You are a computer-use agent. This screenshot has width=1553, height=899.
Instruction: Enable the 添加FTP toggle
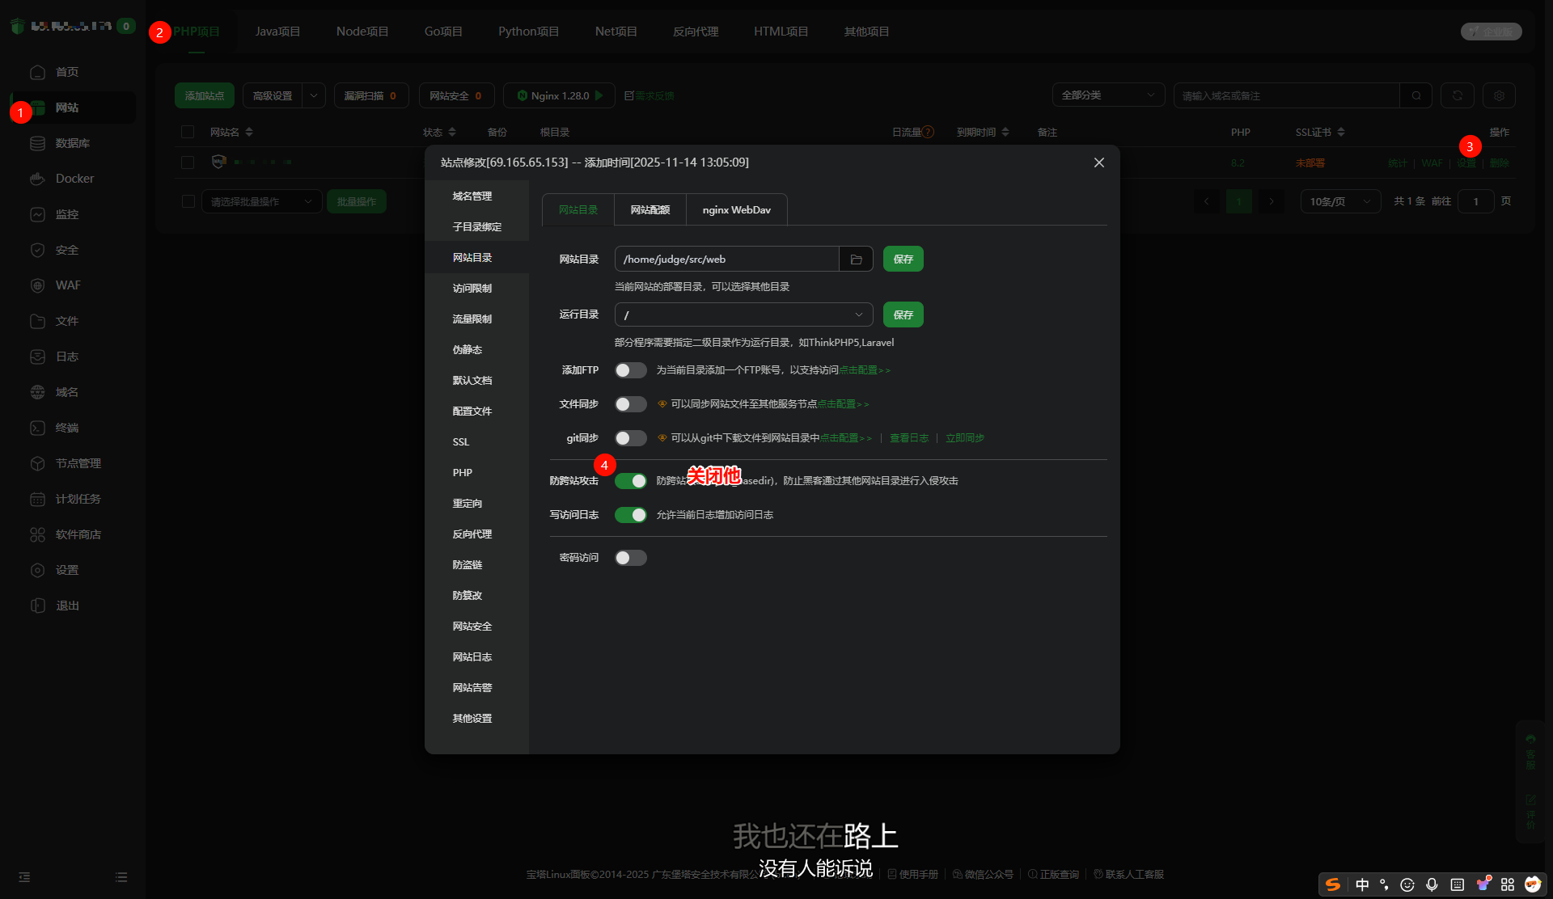630,370
